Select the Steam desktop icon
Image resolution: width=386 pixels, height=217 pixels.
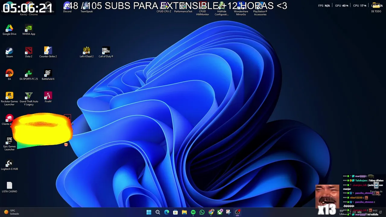9,52
